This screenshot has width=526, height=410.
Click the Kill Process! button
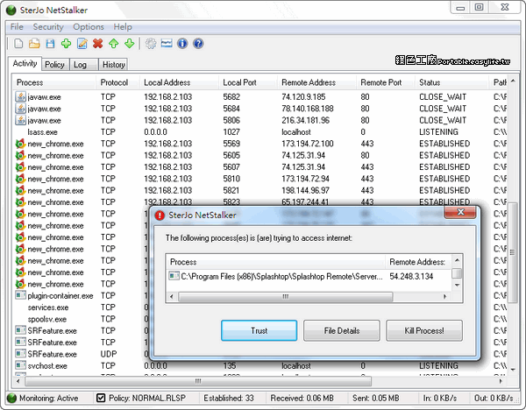click(x=424, y=330)
